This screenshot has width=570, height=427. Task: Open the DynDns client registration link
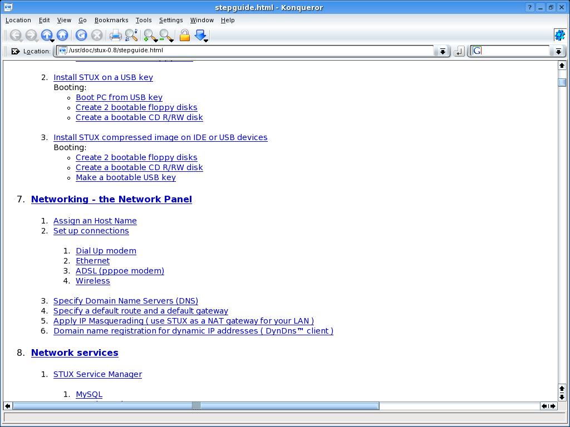click(x=193, y=331)
